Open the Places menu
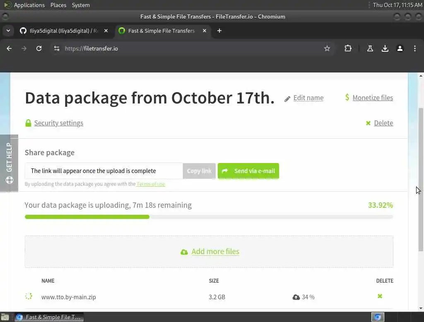 [58, 5]
